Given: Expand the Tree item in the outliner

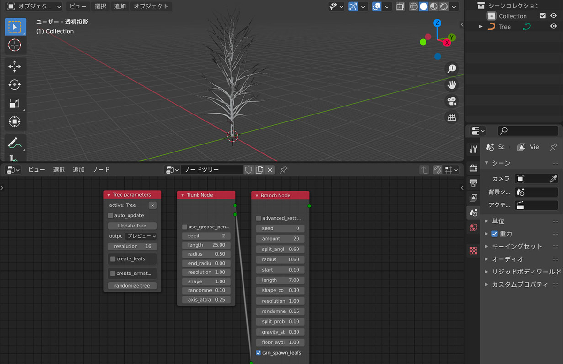Looking at the screenshot, I should point(481,27).
